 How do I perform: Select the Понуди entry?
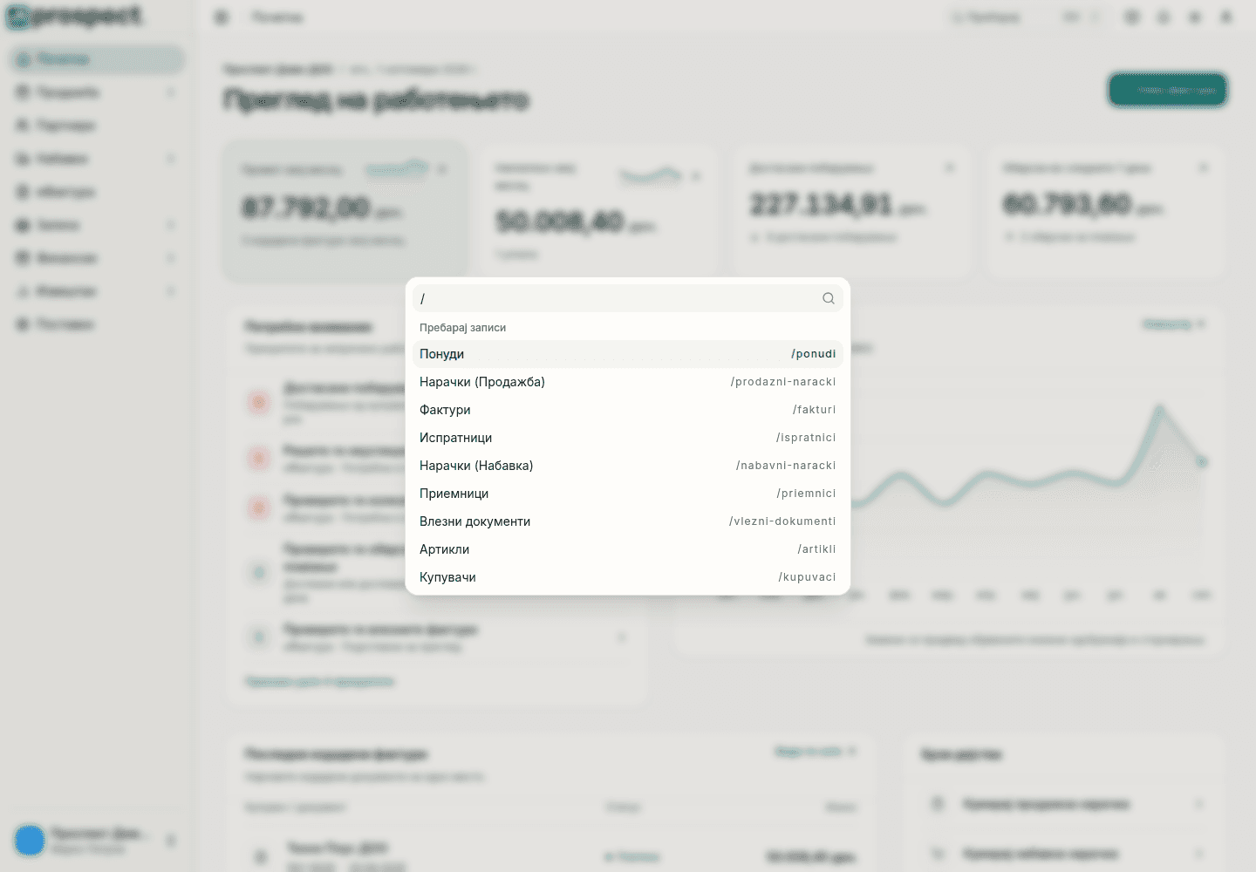(627, 354)
